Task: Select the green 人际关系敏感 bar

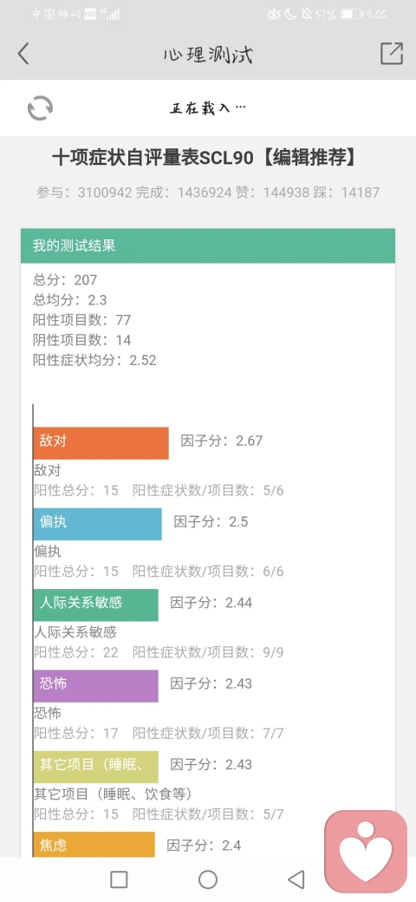Action: (x=96, y=605)
